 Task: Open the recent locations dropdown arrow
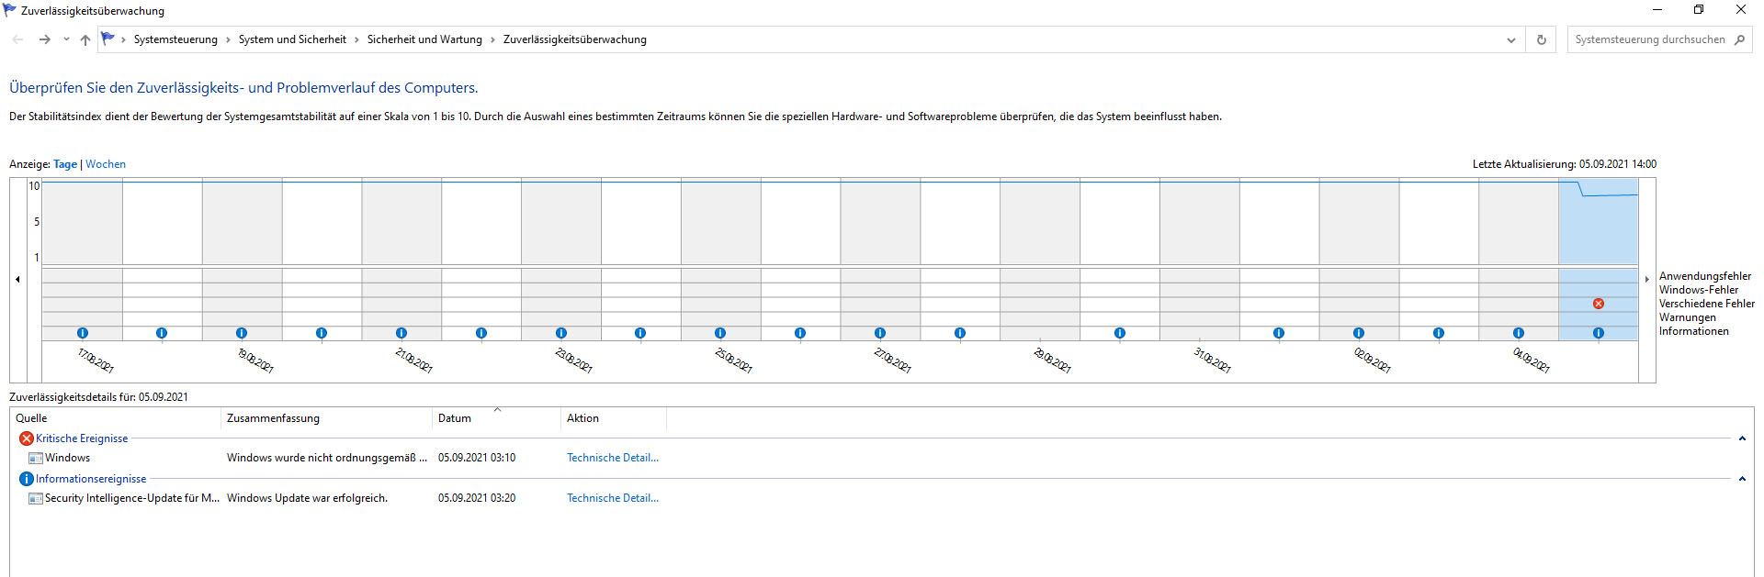click(x=66, y=39)
